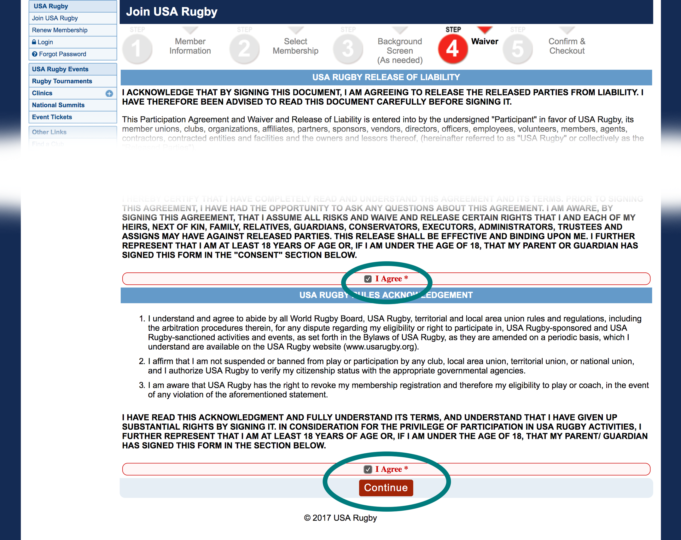The height and width of the screenshot is (540, 681).
Task: Open the Join USA Rugby sidebar link
Action: (x=73, y=18)
